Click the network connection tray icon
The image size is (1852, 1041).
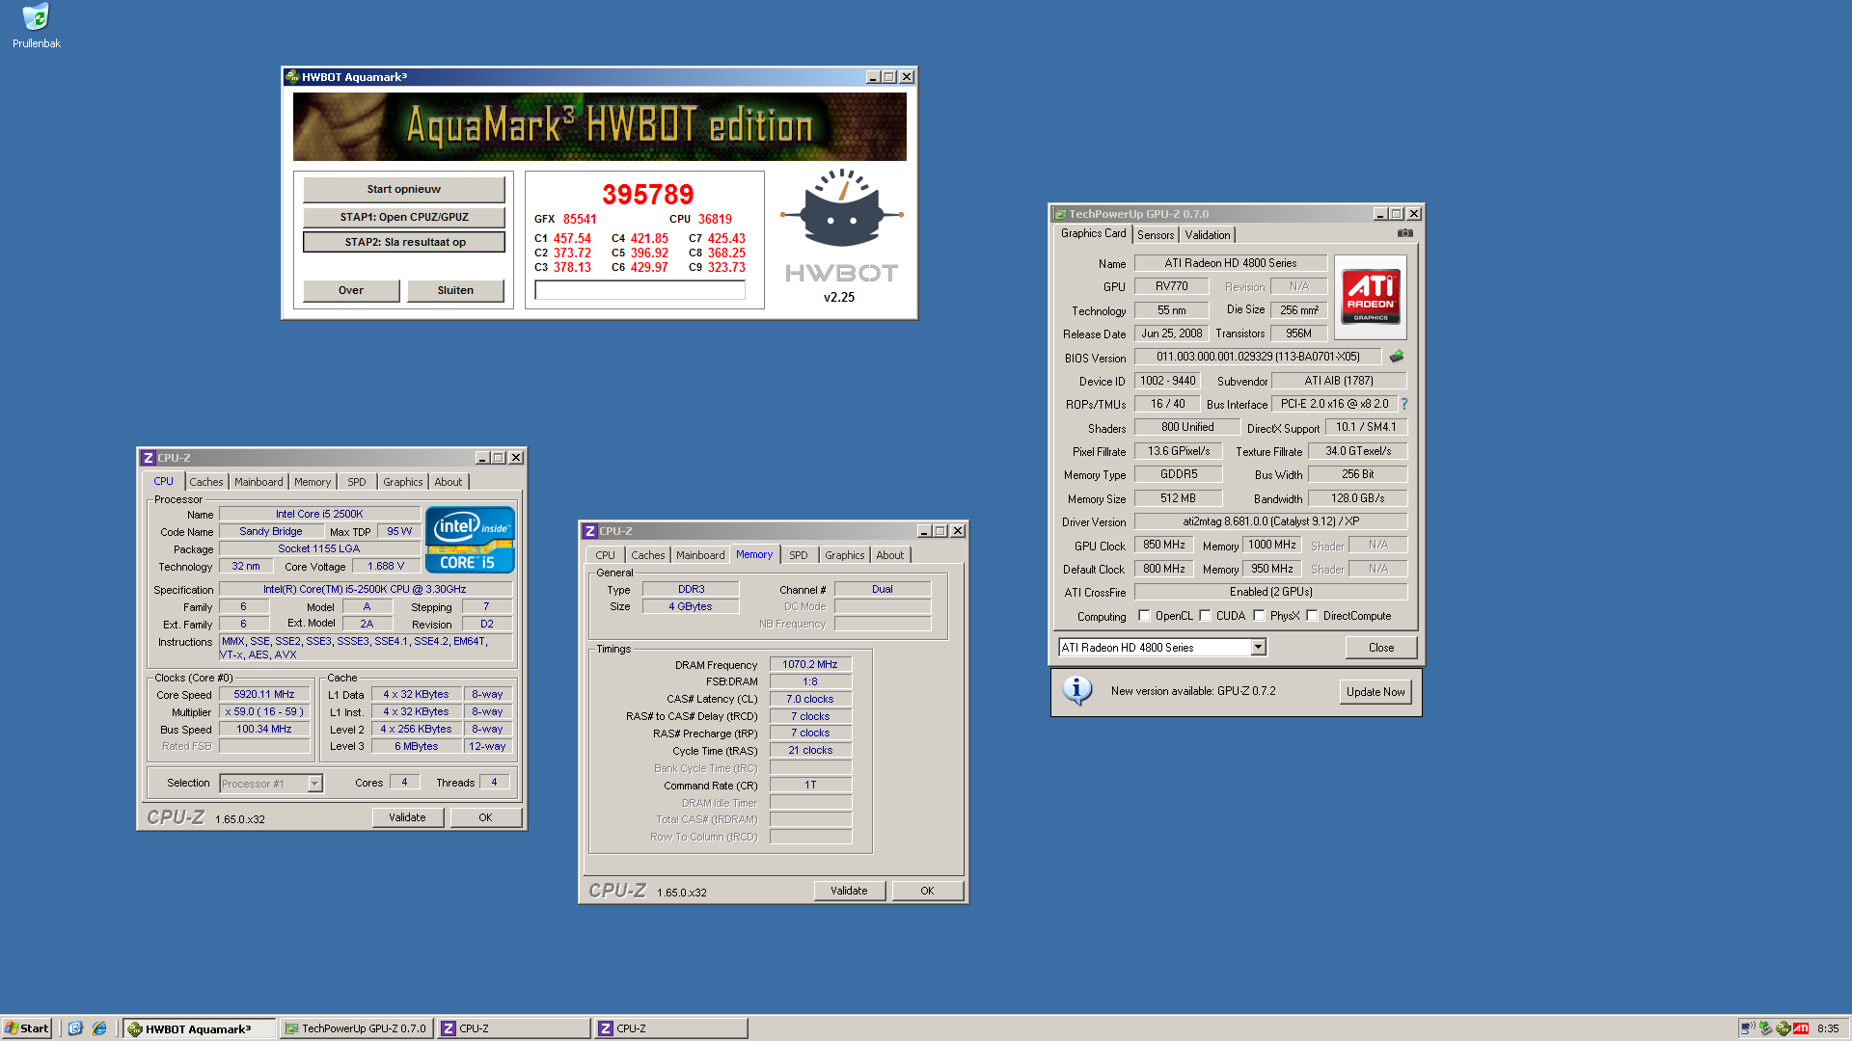coord(1747,1028)
